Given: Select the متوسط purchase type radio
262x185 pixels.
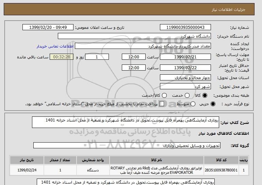Looking at the screenshot, I should point(193,104).
